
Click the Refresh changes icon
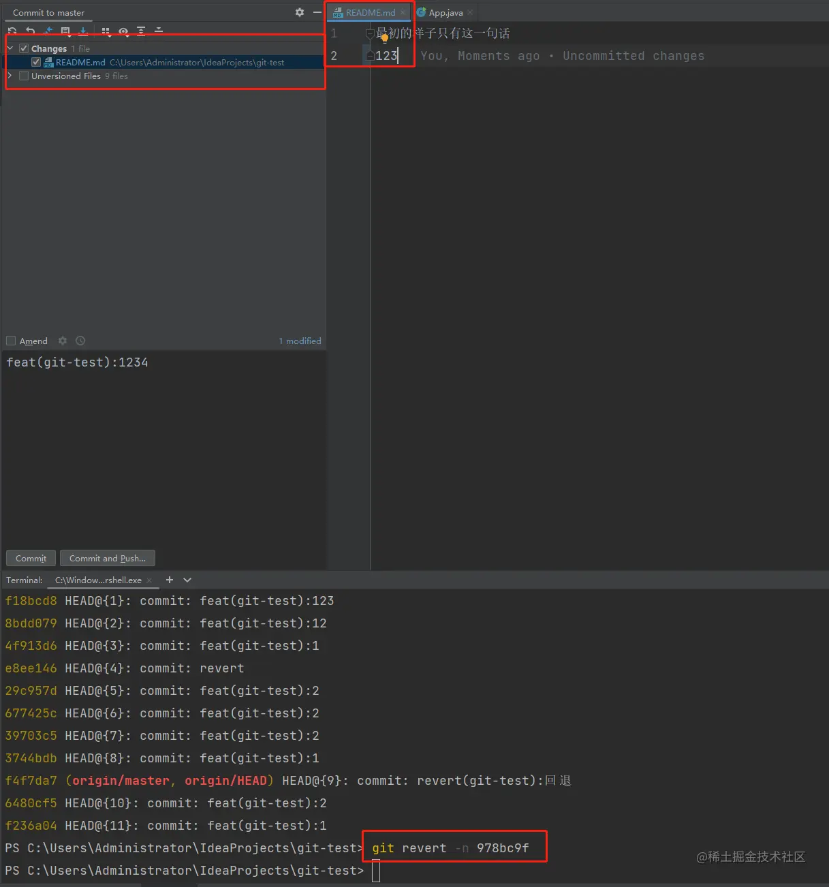click(x=12, y=31)
